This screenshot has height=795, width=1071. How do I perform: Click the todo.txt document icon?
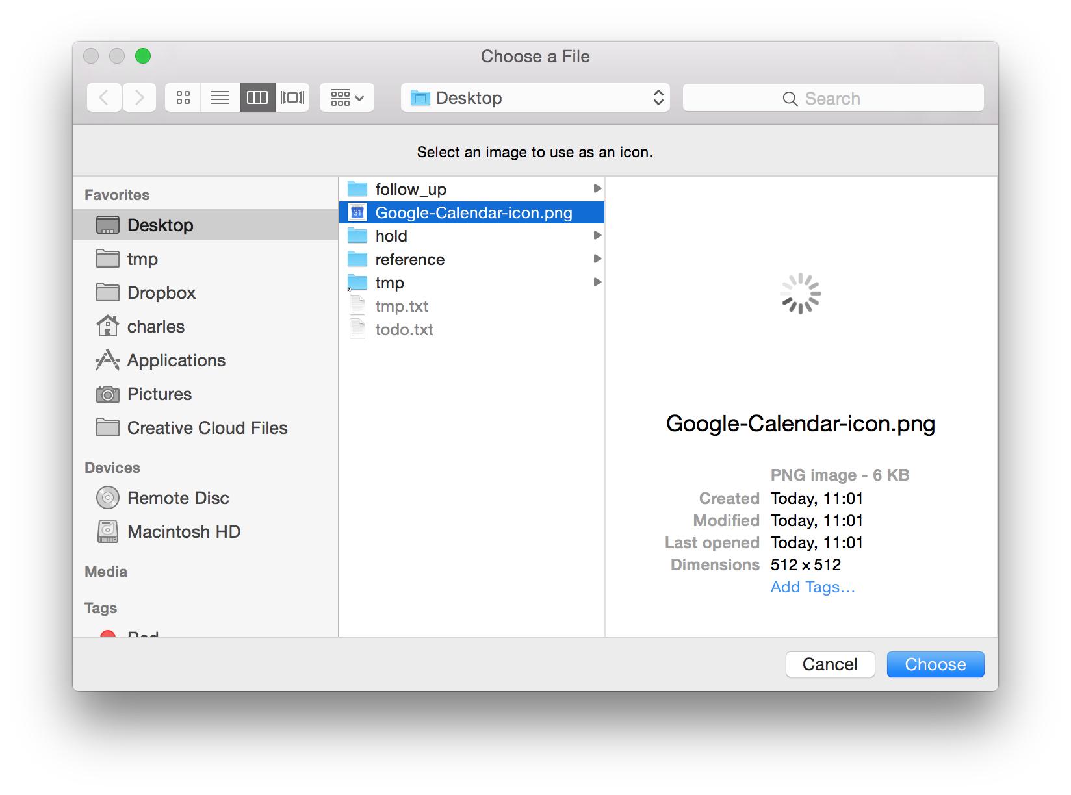tap(357, 329)
